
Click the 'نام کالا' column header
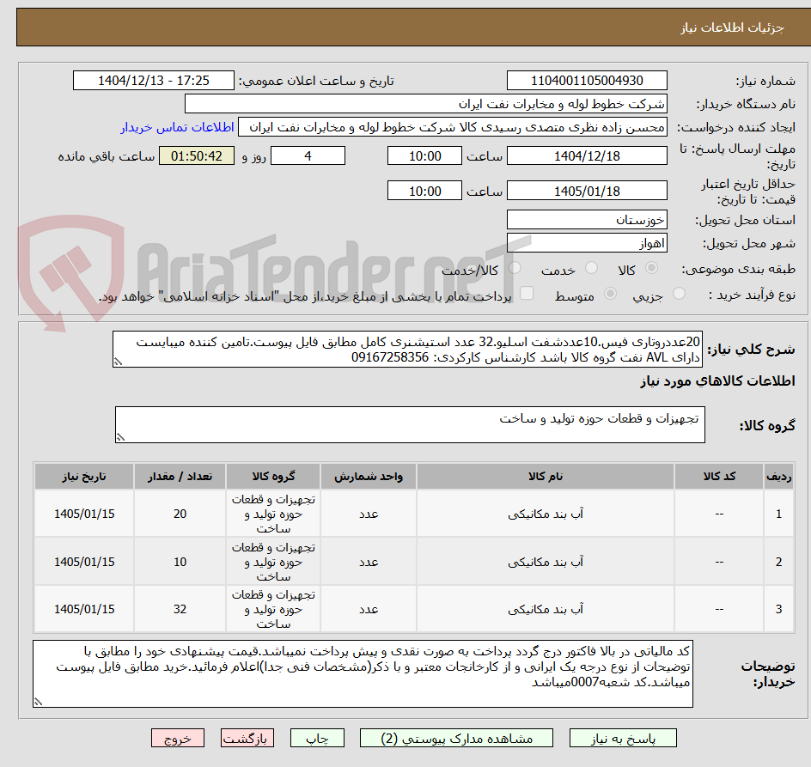tap(546, 477)
